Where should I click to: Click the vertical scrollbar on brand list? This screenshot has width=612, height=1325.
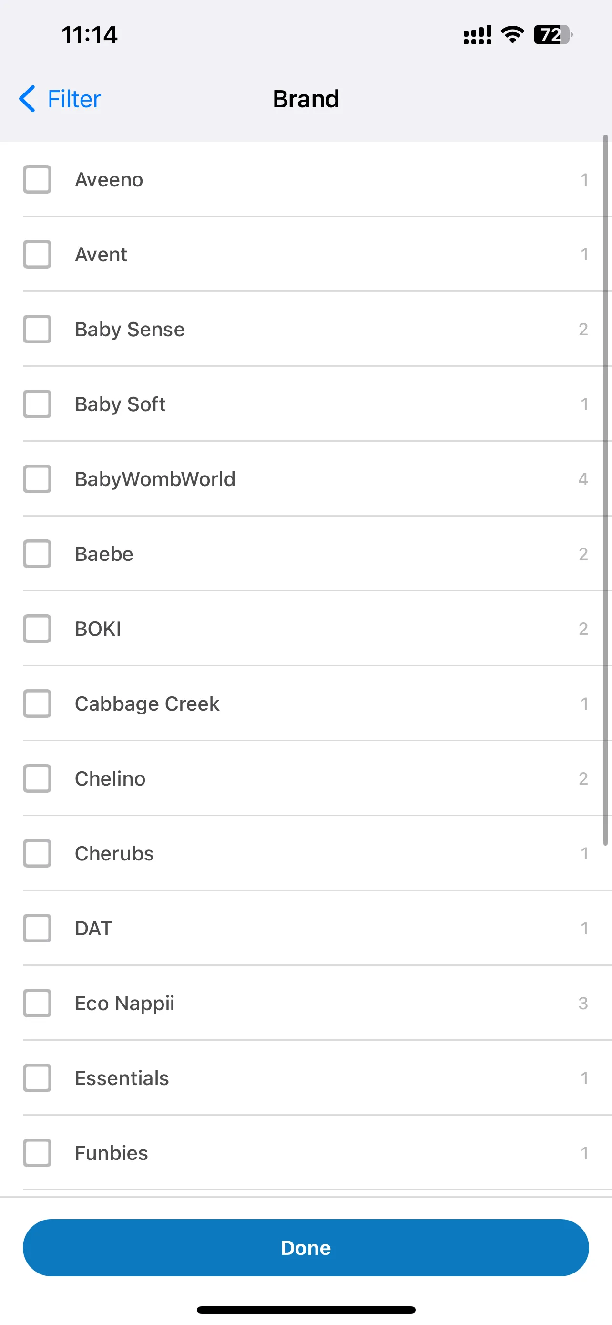(x=605, y=490)
